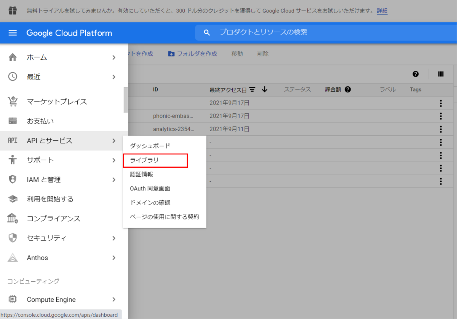Image resolution: width=457 pixels, height=319 pixels.
Task: Click the Anthos triangle icon
Action: tap(13, 258)
